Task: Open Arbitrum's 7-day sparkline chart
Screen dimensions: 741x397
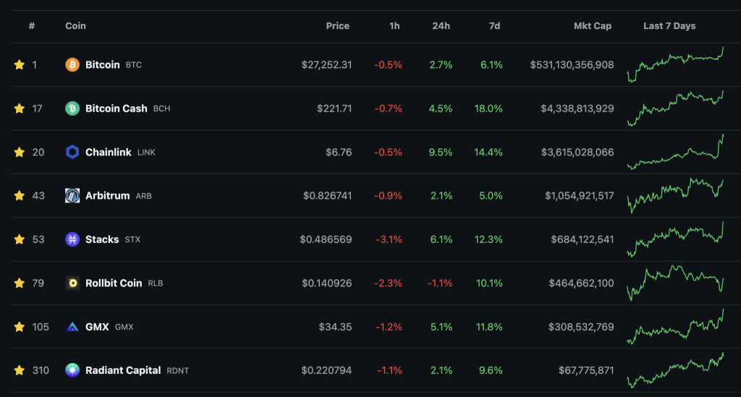Action: click(675, 195)
